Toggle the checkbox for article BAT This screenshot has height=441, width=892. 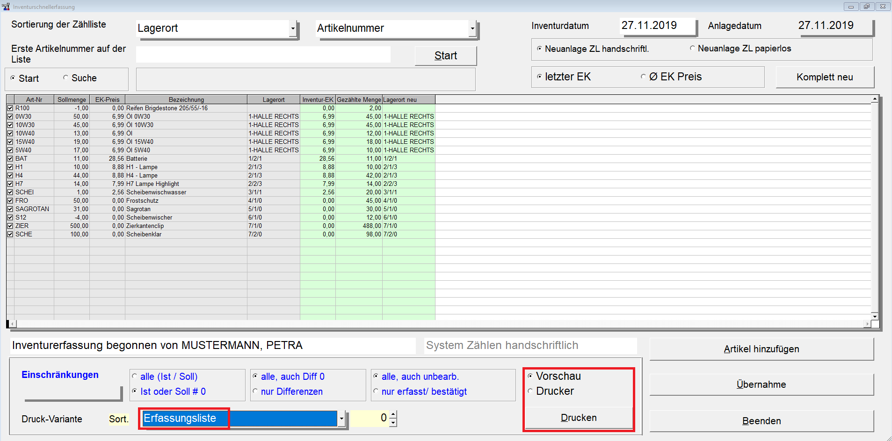pos(10,158)
